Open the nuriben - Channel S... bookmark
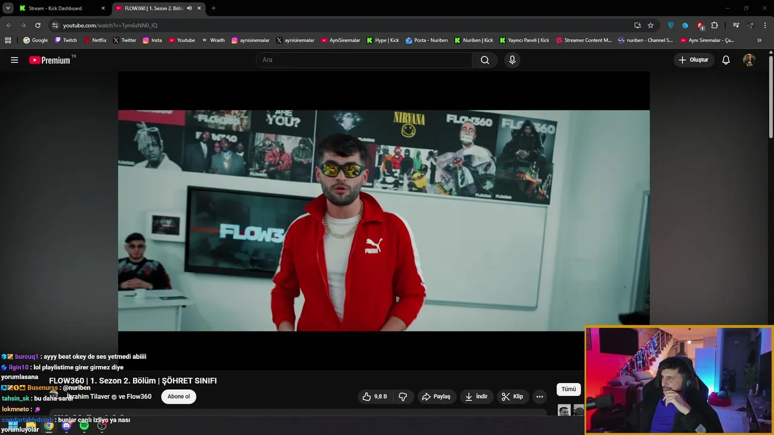 (x=645, y=40)
